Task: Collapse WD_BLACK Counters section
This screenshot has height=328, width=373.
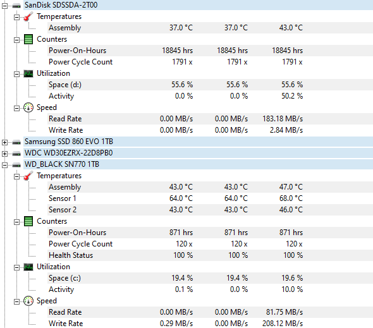Action: pos(16,222)
